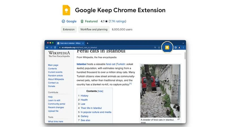
Task: Jump to the Gallery section
Action: coord(84,116)
